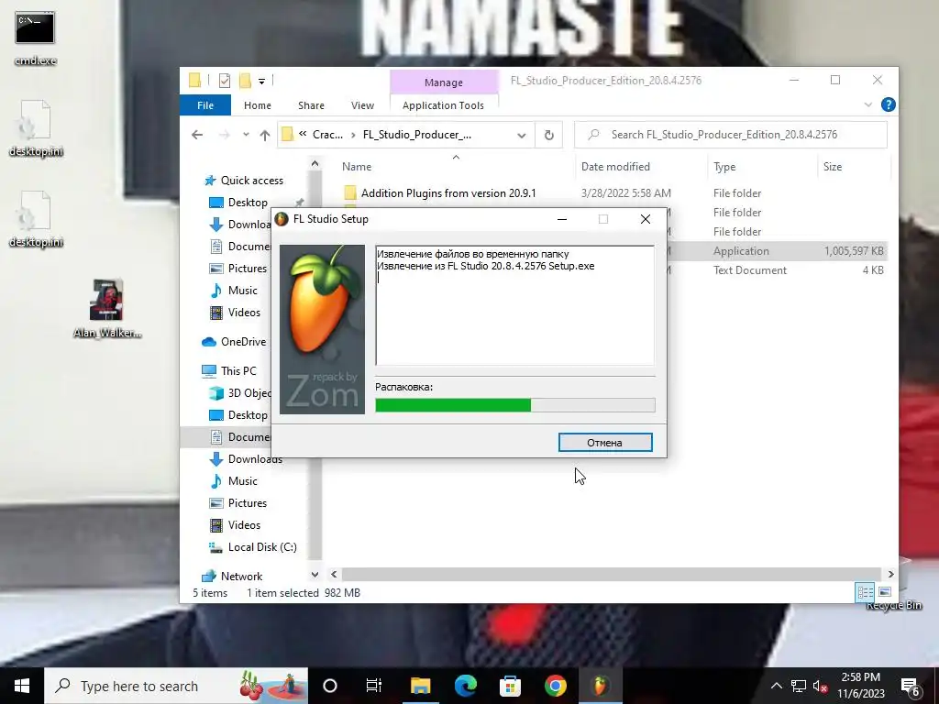Viewport: 939px width, 704px height.
Task: Open Music under Quick access
Action: (x=242, y=291)
